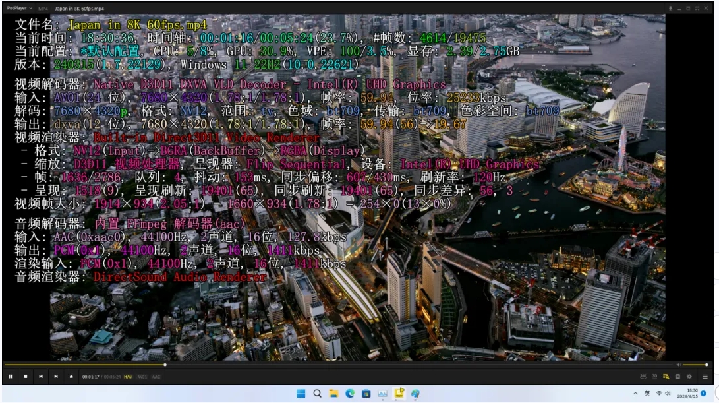The width and height of the screenshot is (719, 403).
Task: Click the timeline value '00:01:16/00:05:24'
Action: [x=256, y=38]
